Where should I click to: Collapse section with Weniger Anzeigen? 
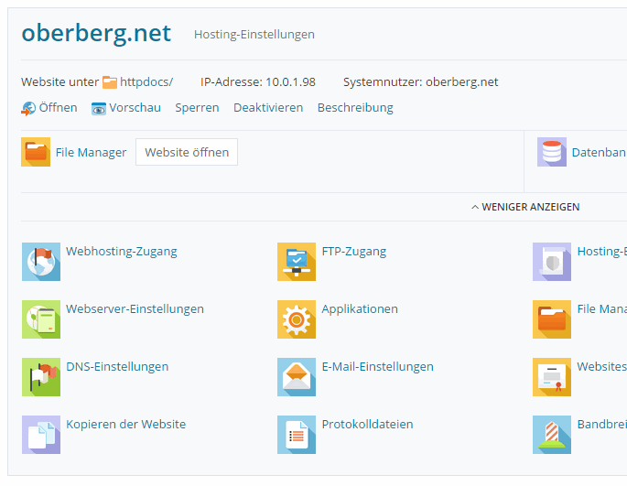click(525, 207)
